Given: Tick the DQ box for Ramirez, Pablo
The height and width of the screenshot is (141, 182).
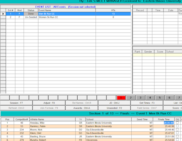Looking at the screenshot, I should pos(177,126).
